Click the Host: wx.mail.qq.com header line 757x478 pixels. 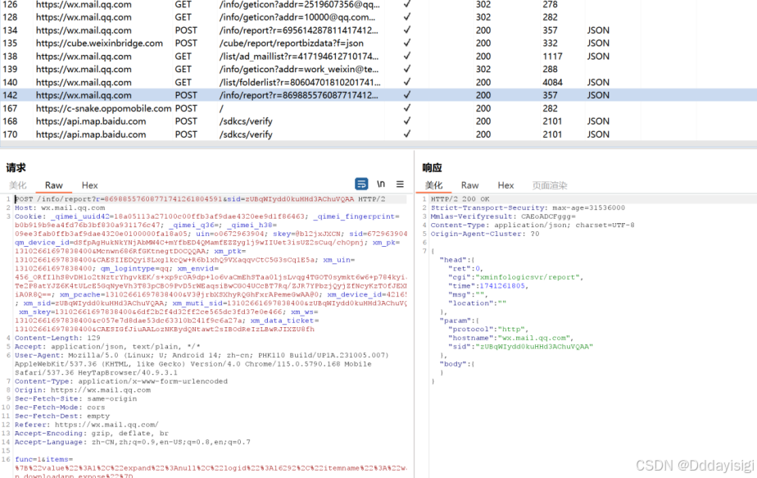[x=60, y=207]
